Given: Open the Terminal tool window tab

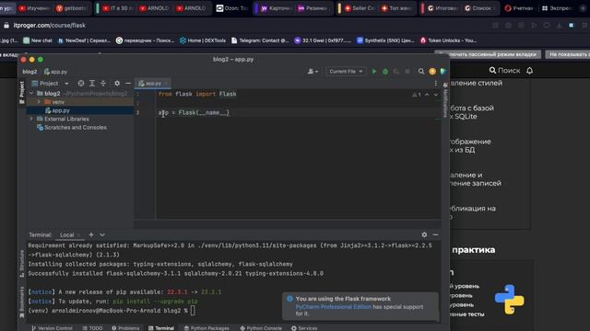Looking at the screenshot, I should click(161, 328).
